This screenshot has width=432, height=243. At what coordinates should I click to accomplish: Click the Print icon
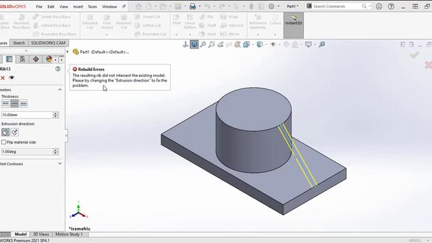[192, 6]
